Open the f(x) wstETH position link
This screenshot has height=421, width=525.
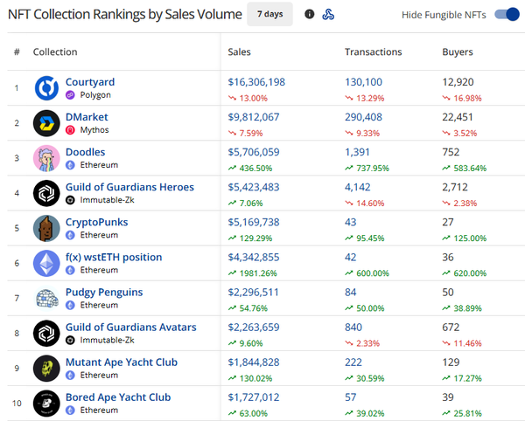(x=114, y=258)
